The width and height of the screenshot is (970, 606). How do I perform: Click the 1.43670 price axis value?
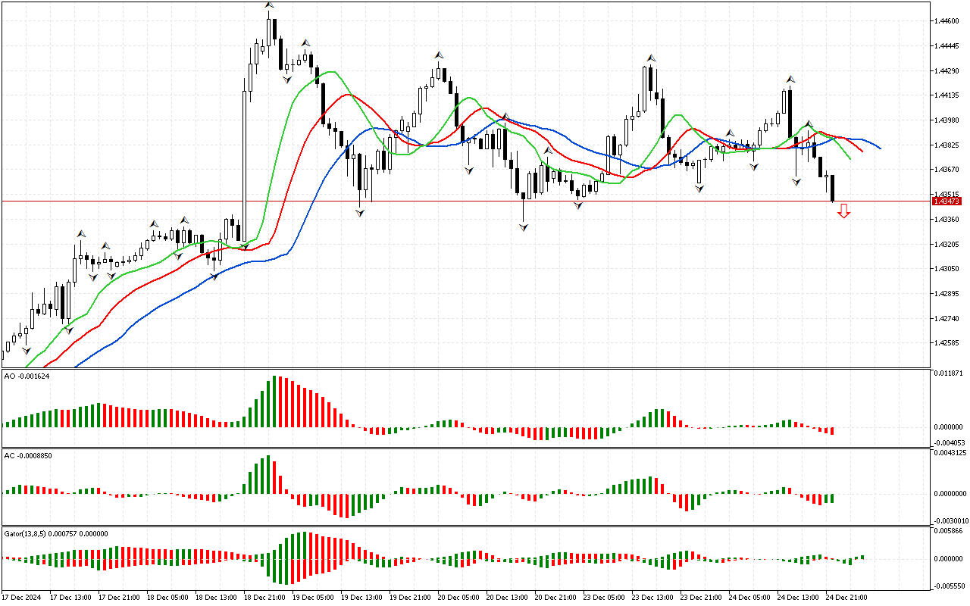point(947,170)
